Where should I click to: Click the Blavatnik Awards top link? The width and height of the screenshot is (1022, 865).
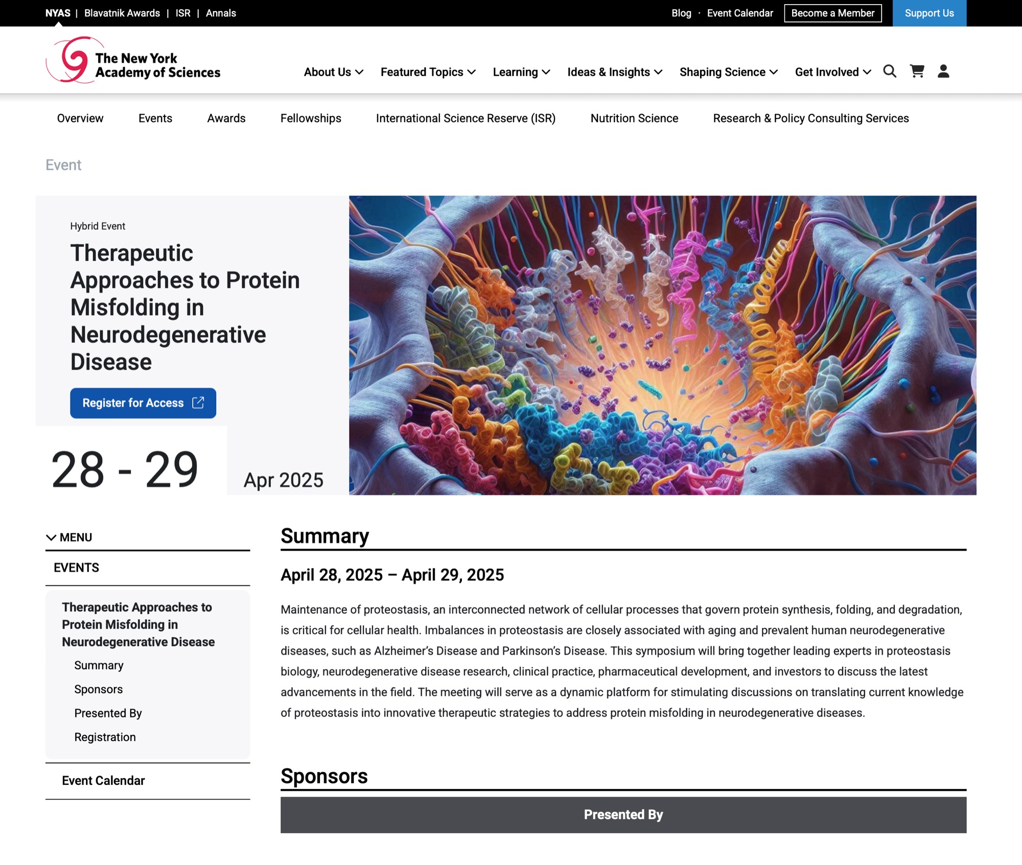tap(122, 13)
